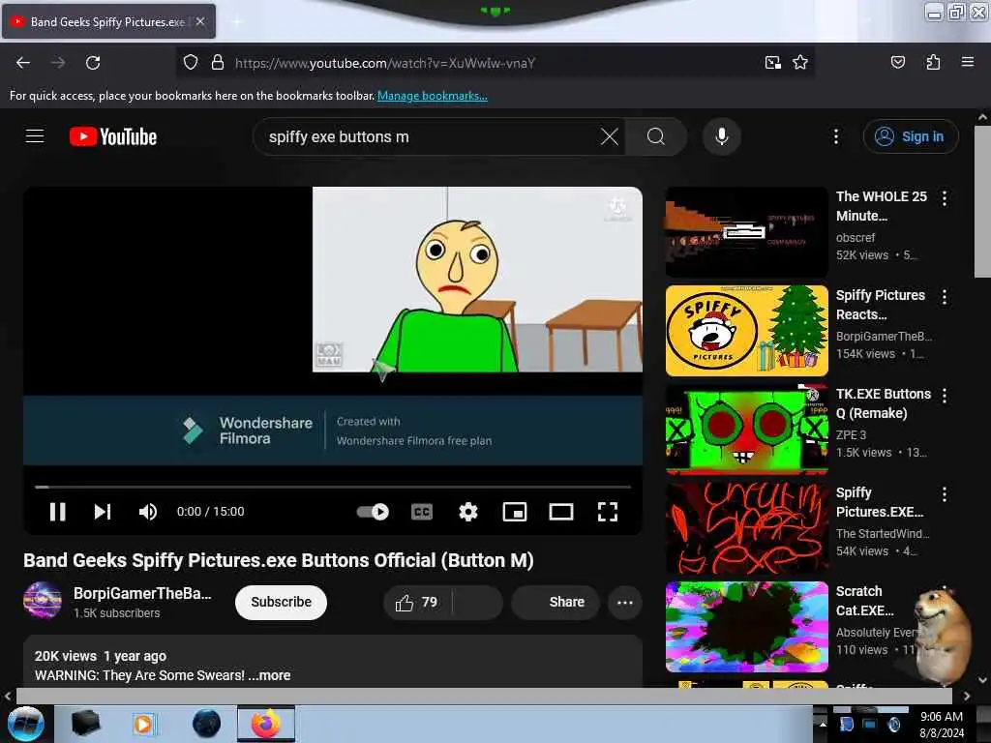
Task: Go back to the previous page
Action: pyautogui.click(x=23, y=63)
